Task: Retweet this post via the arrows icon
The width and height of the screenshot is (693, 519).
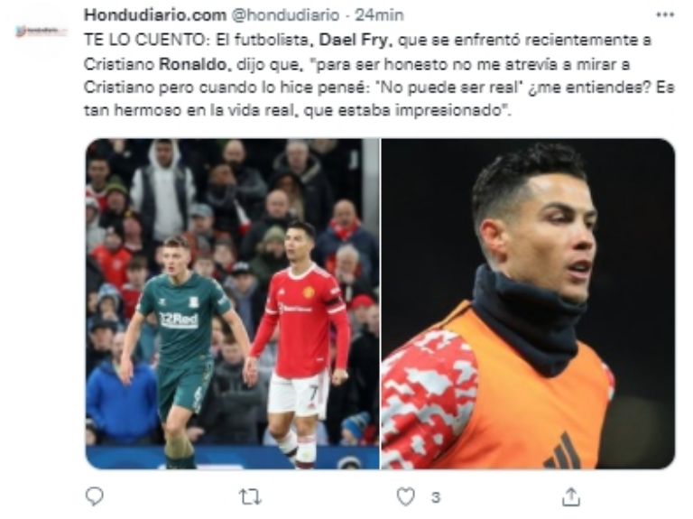Action: 250,497
